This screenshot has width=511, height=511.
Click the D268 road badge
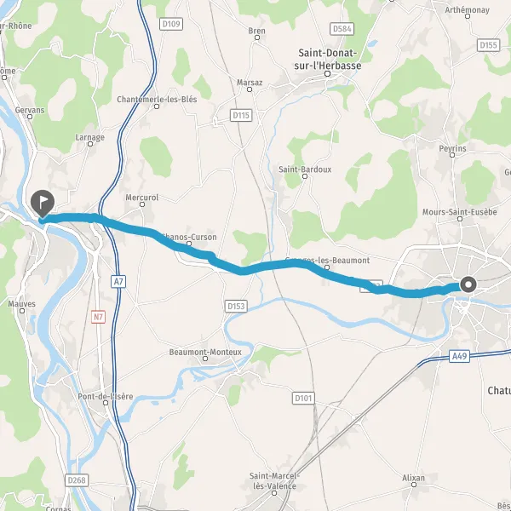coord(77,480)
